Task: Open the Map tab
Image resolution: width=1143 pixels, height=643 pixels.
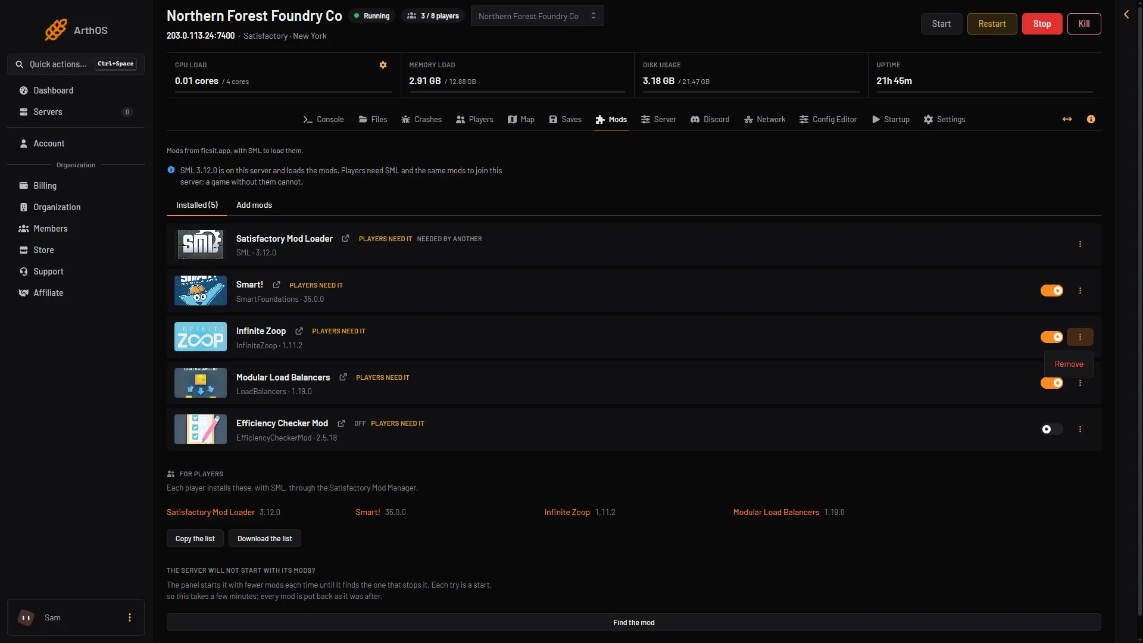Action: point(521,119)
